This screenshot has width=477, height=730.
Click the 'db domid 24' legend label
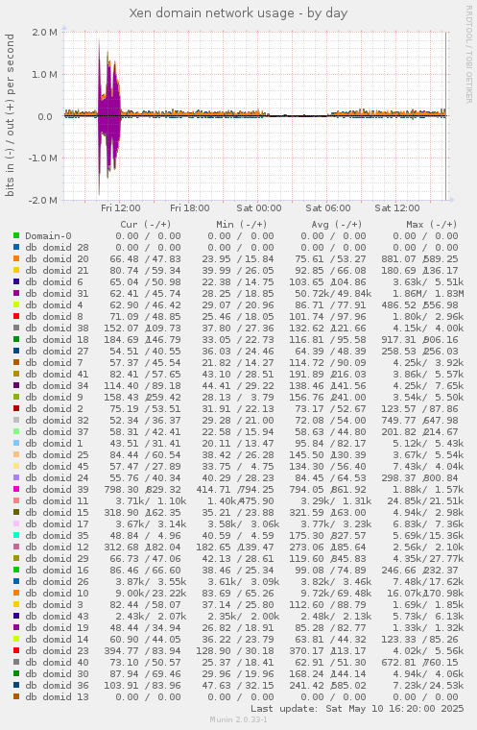pyautogui.click(x=57, y=477)
